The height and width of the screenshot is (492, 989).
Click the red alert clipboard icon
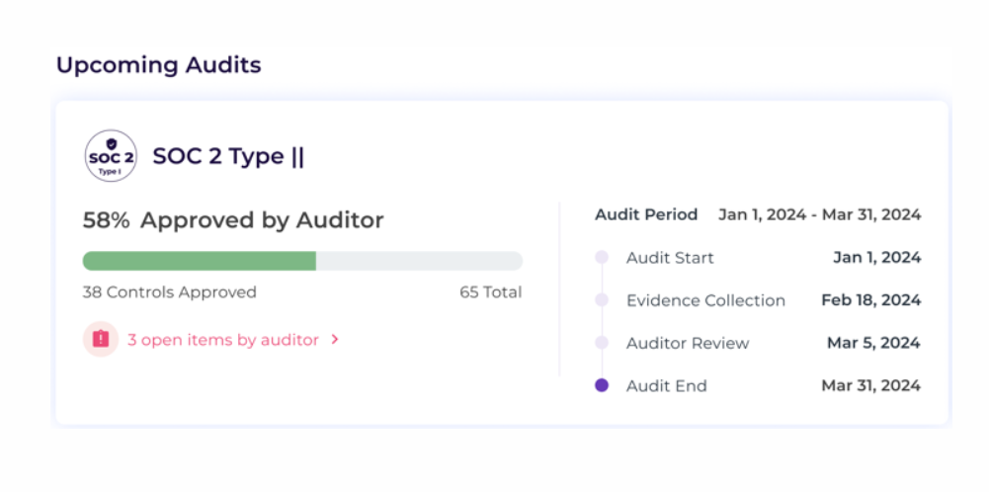coord(100,339)
